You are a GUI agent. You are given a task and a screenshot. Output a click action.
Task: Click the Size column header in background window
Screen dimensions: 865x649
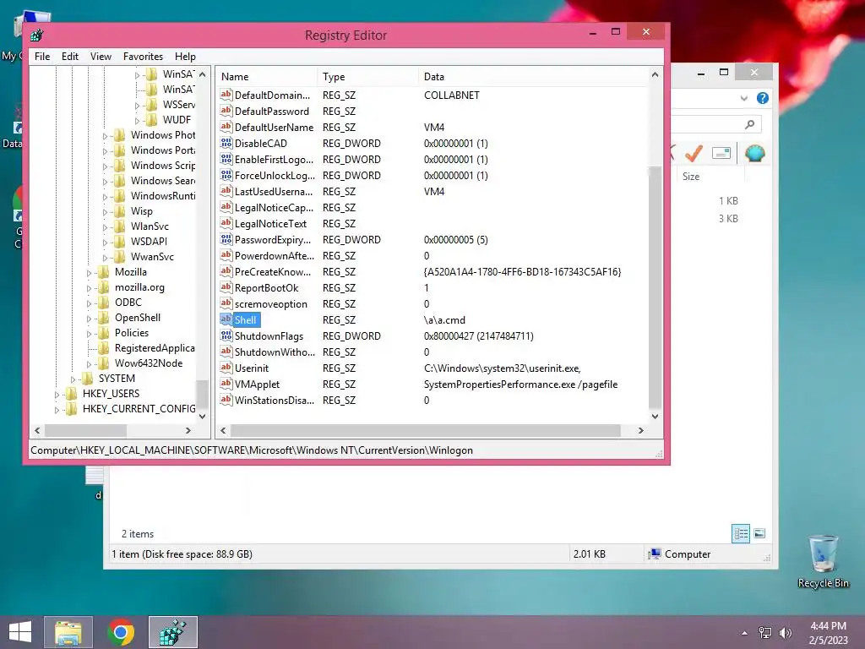(x=710, y=177)
